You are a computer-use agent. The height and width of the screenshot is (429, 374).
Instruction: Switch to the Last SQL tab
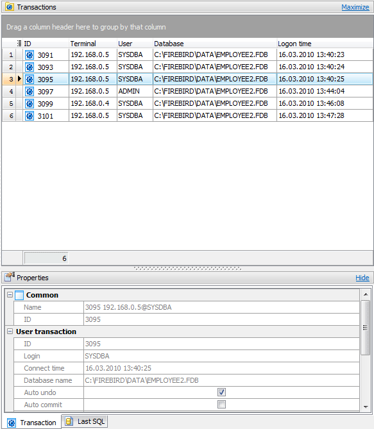[85, 421]
